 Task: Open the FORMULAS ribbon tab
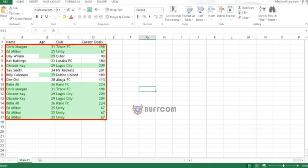coord(73,2)
